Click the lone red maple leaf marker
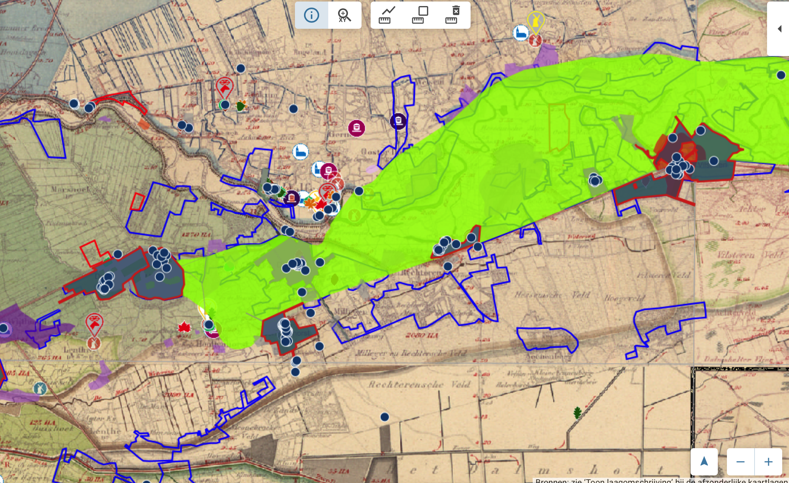The width and height of the screenshot is (789, 483). pyautogui.click(x=184, y=327)
